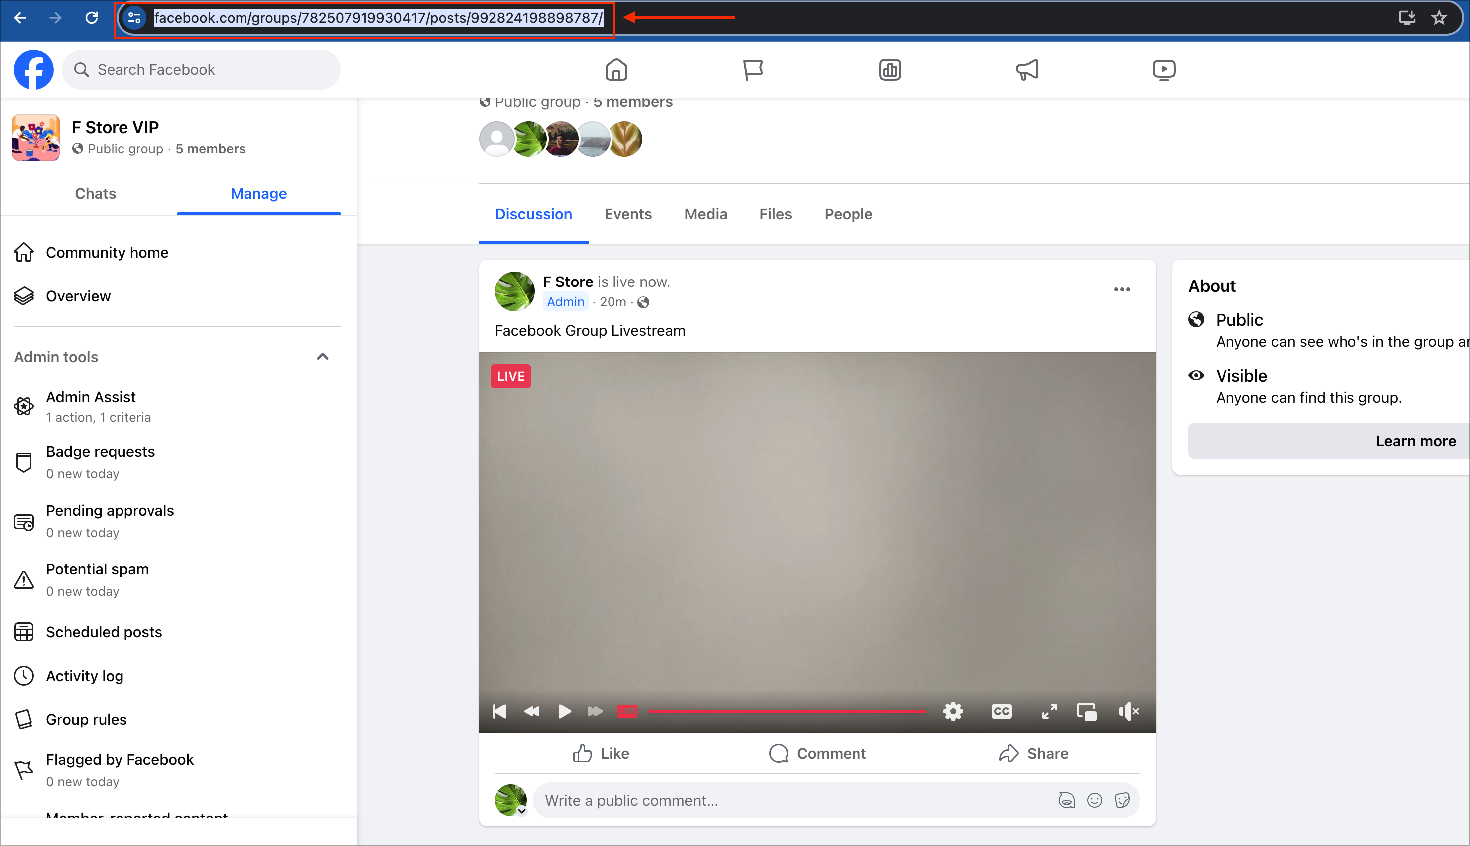Toggle picture-in-picture playback

1086,710
